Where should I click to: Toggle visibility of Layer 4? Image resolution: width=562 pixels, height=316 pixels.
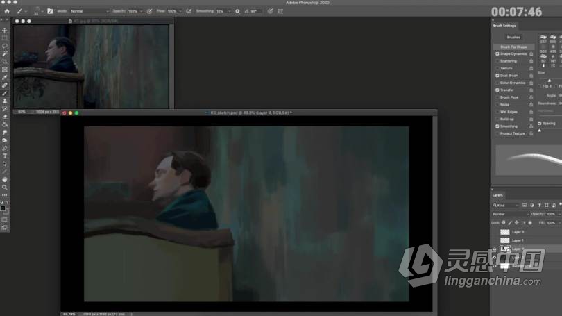coord(495,249)
